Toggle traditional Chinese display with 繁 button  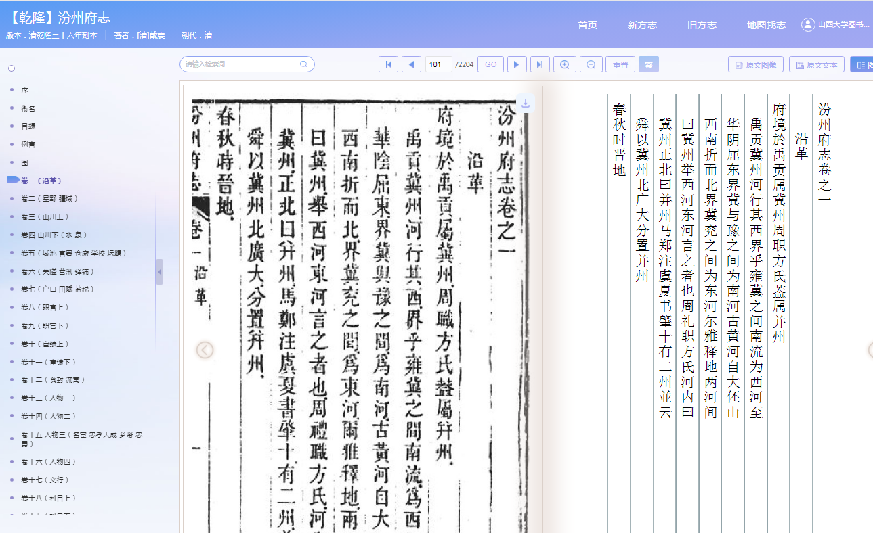point(648,64)
